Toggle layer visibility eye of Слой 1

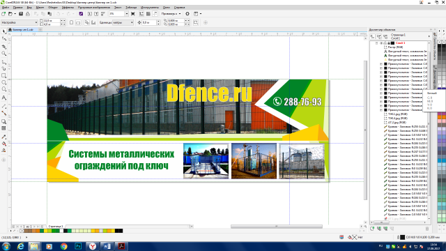click(381, 43)
